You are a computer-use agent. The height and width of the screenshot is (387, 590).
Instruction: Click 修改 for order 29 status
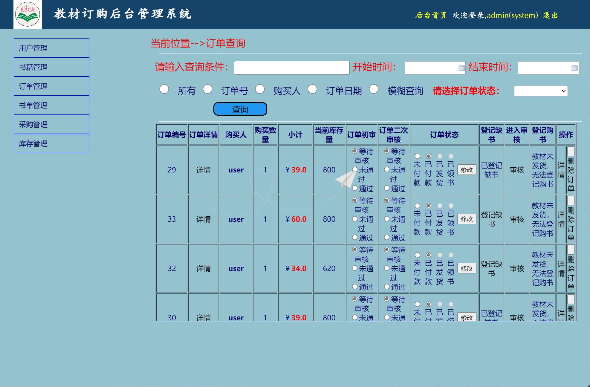(467, 170)
